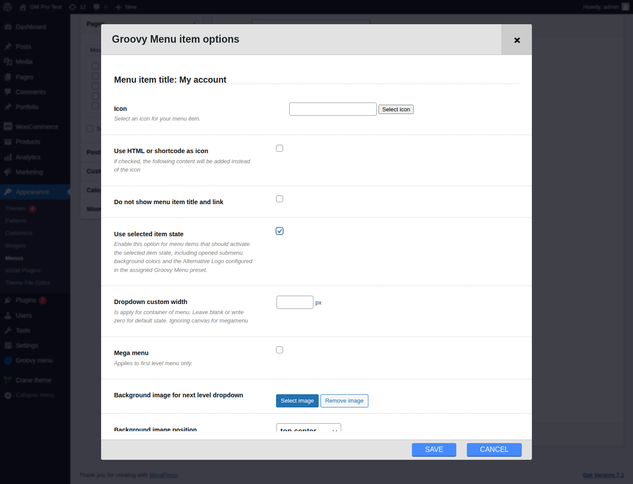Open the Products icon in sidebar

click(8, 142)
